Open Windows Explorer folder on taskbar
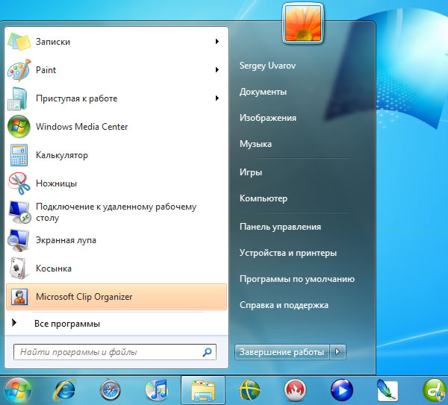 (x=203, y=390)
